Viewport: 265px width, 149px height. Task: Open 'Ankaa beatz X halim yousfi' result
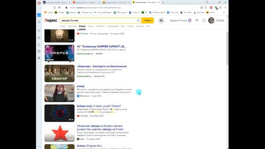tap(99, 106)
